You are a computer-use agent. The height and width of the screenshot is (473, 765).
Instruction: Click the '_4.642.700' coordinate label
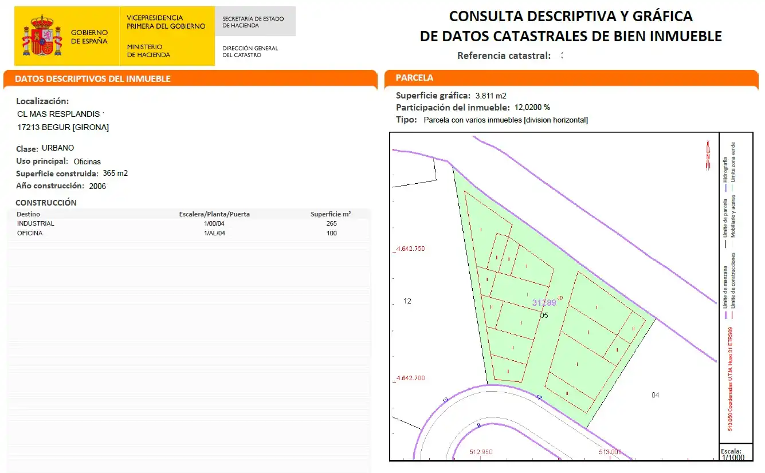[x=409, y=379]
